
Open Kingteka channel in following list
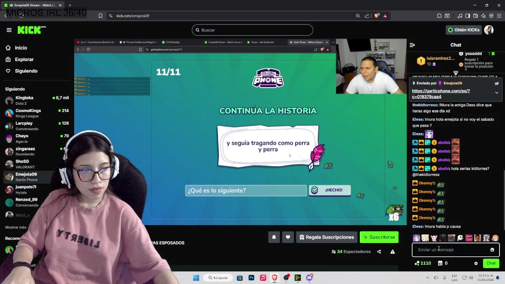37,100
